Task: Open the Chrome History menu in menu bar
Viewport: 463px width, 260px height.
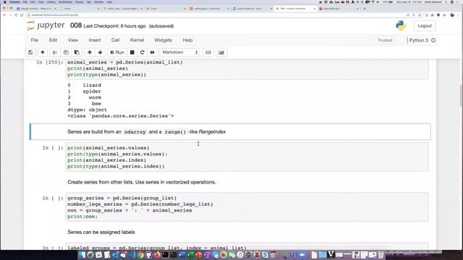Action: (51, 2)
